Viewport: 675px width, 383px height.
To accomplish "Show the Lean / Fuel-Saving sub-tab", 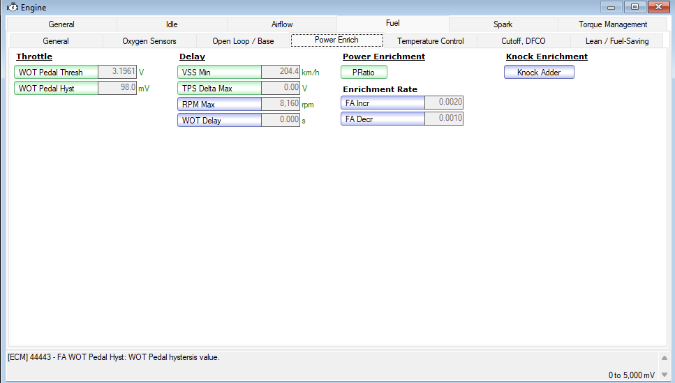I will coord(616,41).
